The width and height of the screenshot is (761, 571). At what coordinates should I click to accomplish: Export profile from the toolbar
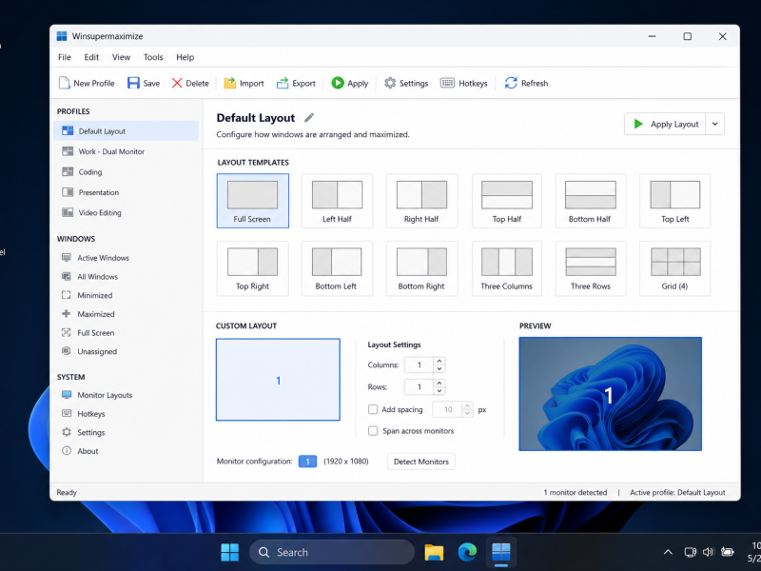coord(296,83)
